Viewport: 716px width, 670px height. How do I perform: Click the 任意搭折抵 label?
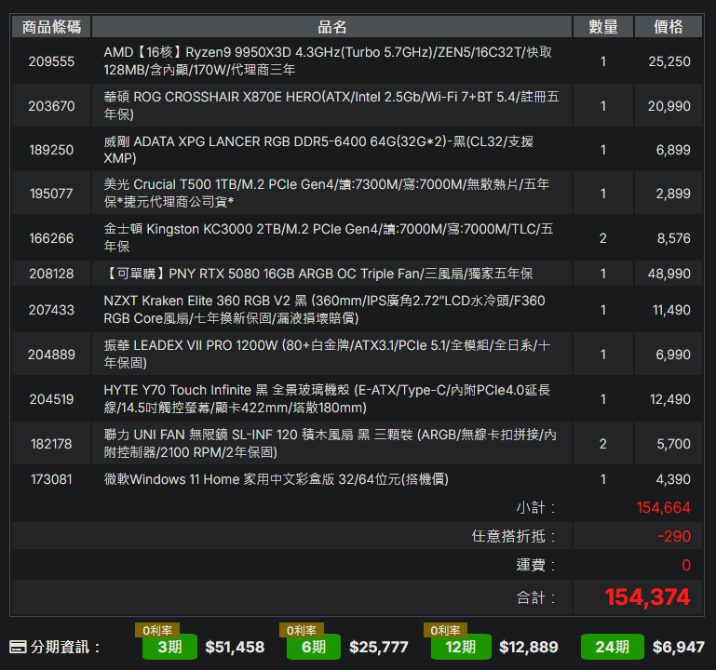pyautogui.click(x=514, y=536)
